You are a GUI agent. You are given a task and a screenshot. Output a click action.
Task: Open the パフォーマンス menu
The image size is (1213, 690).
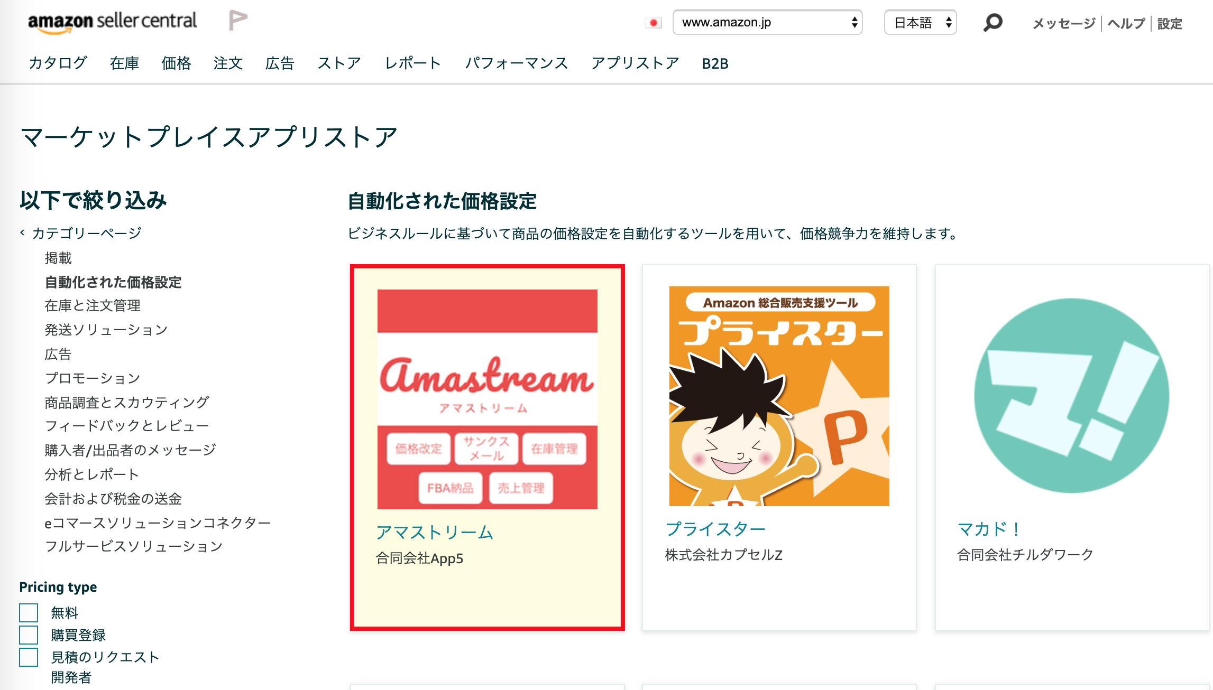point(516,63)
